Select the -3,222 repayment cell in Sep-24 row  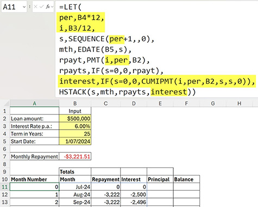coord(106,202)
